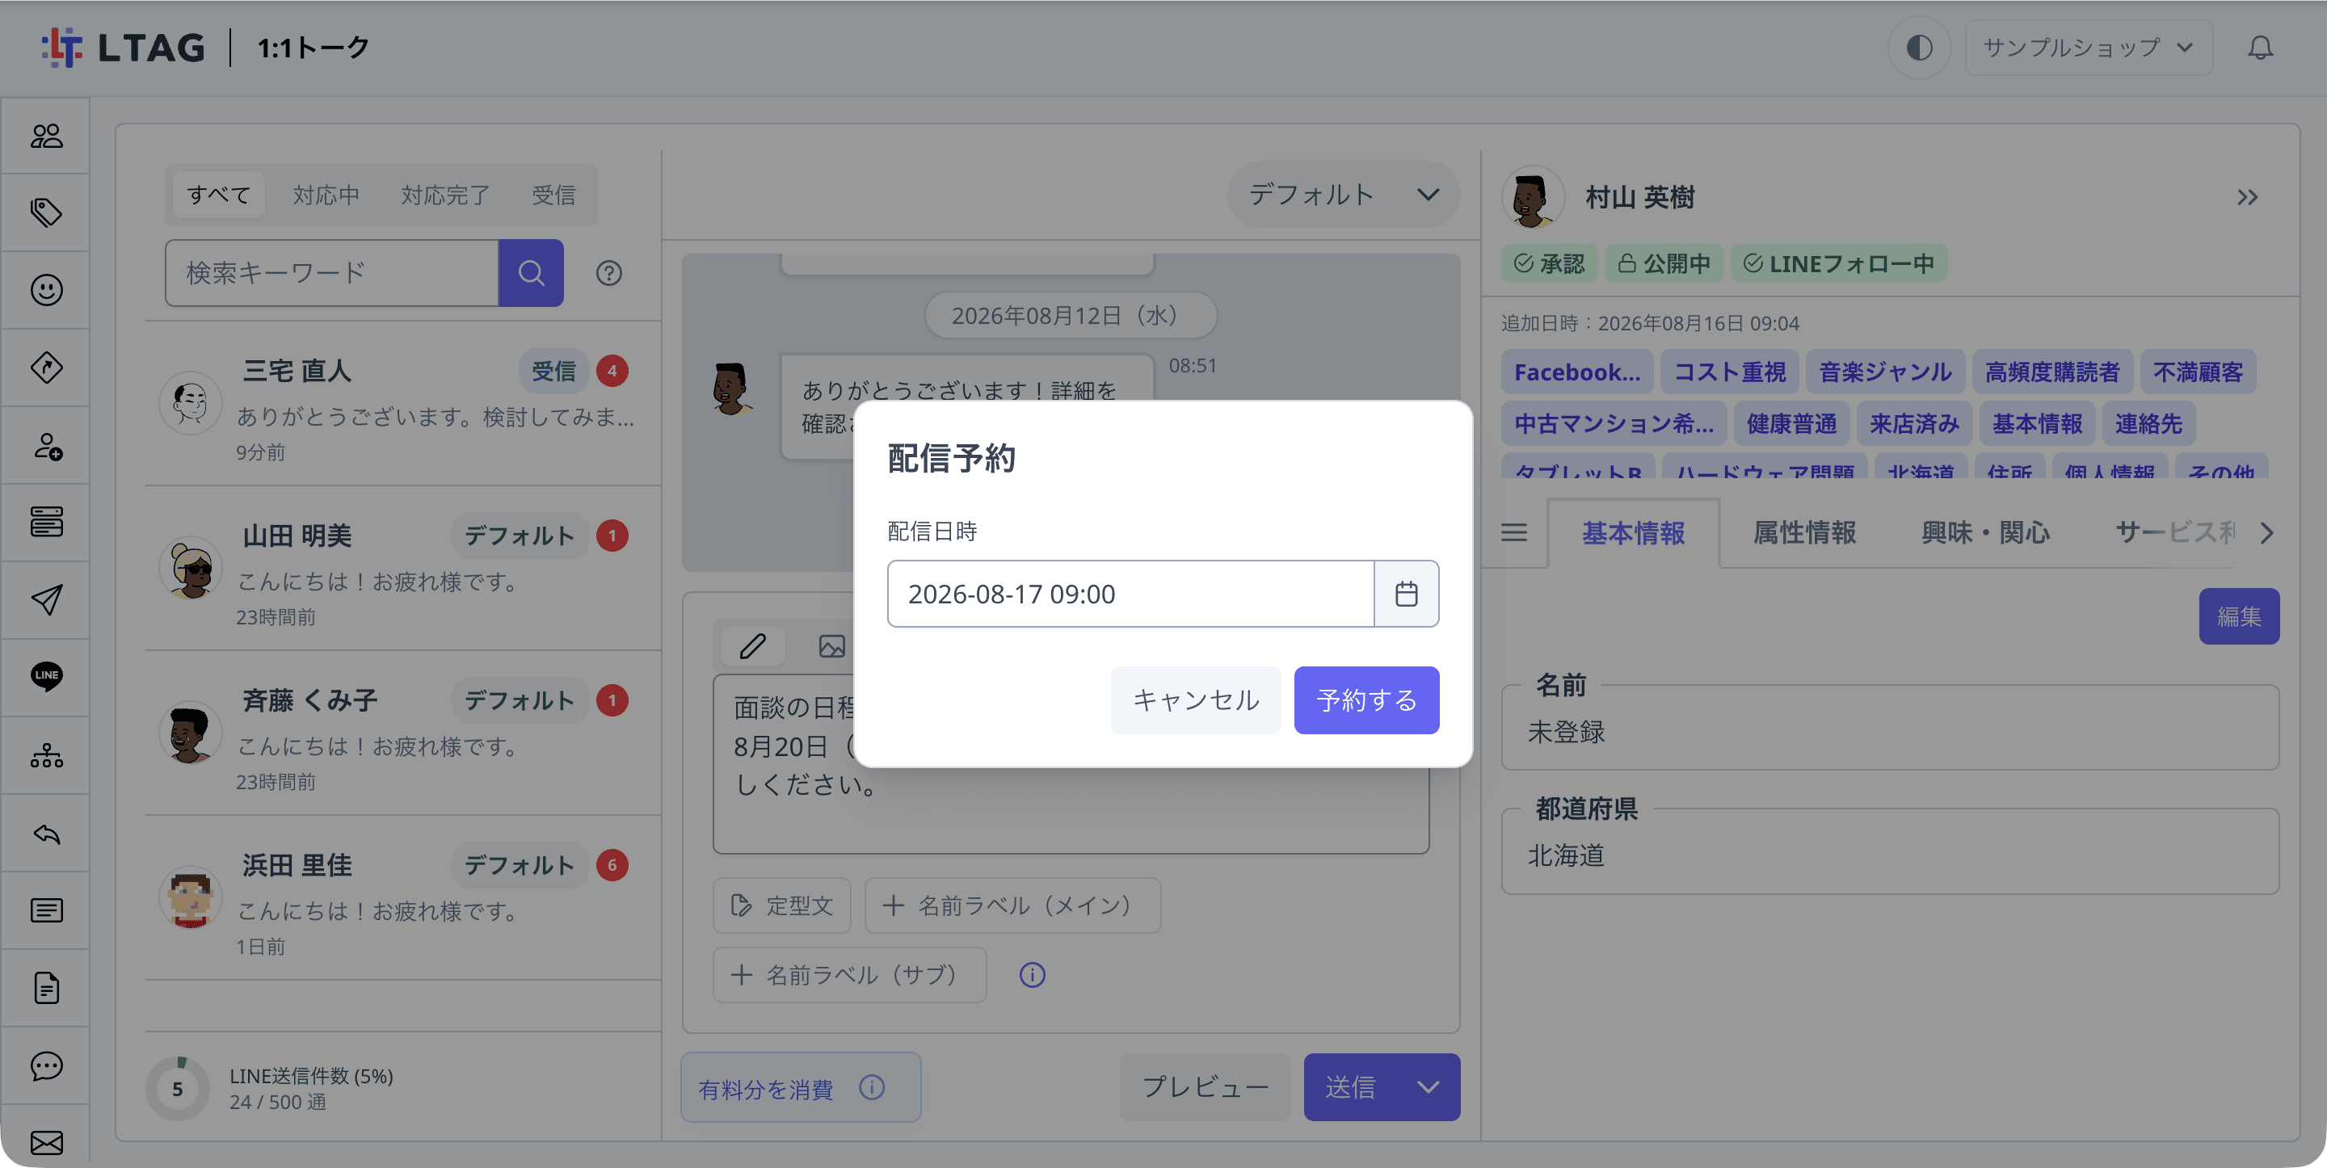Open the calendar picker icon
The width and height of the screenshot is (2327, 1168).
(1407, 594)
